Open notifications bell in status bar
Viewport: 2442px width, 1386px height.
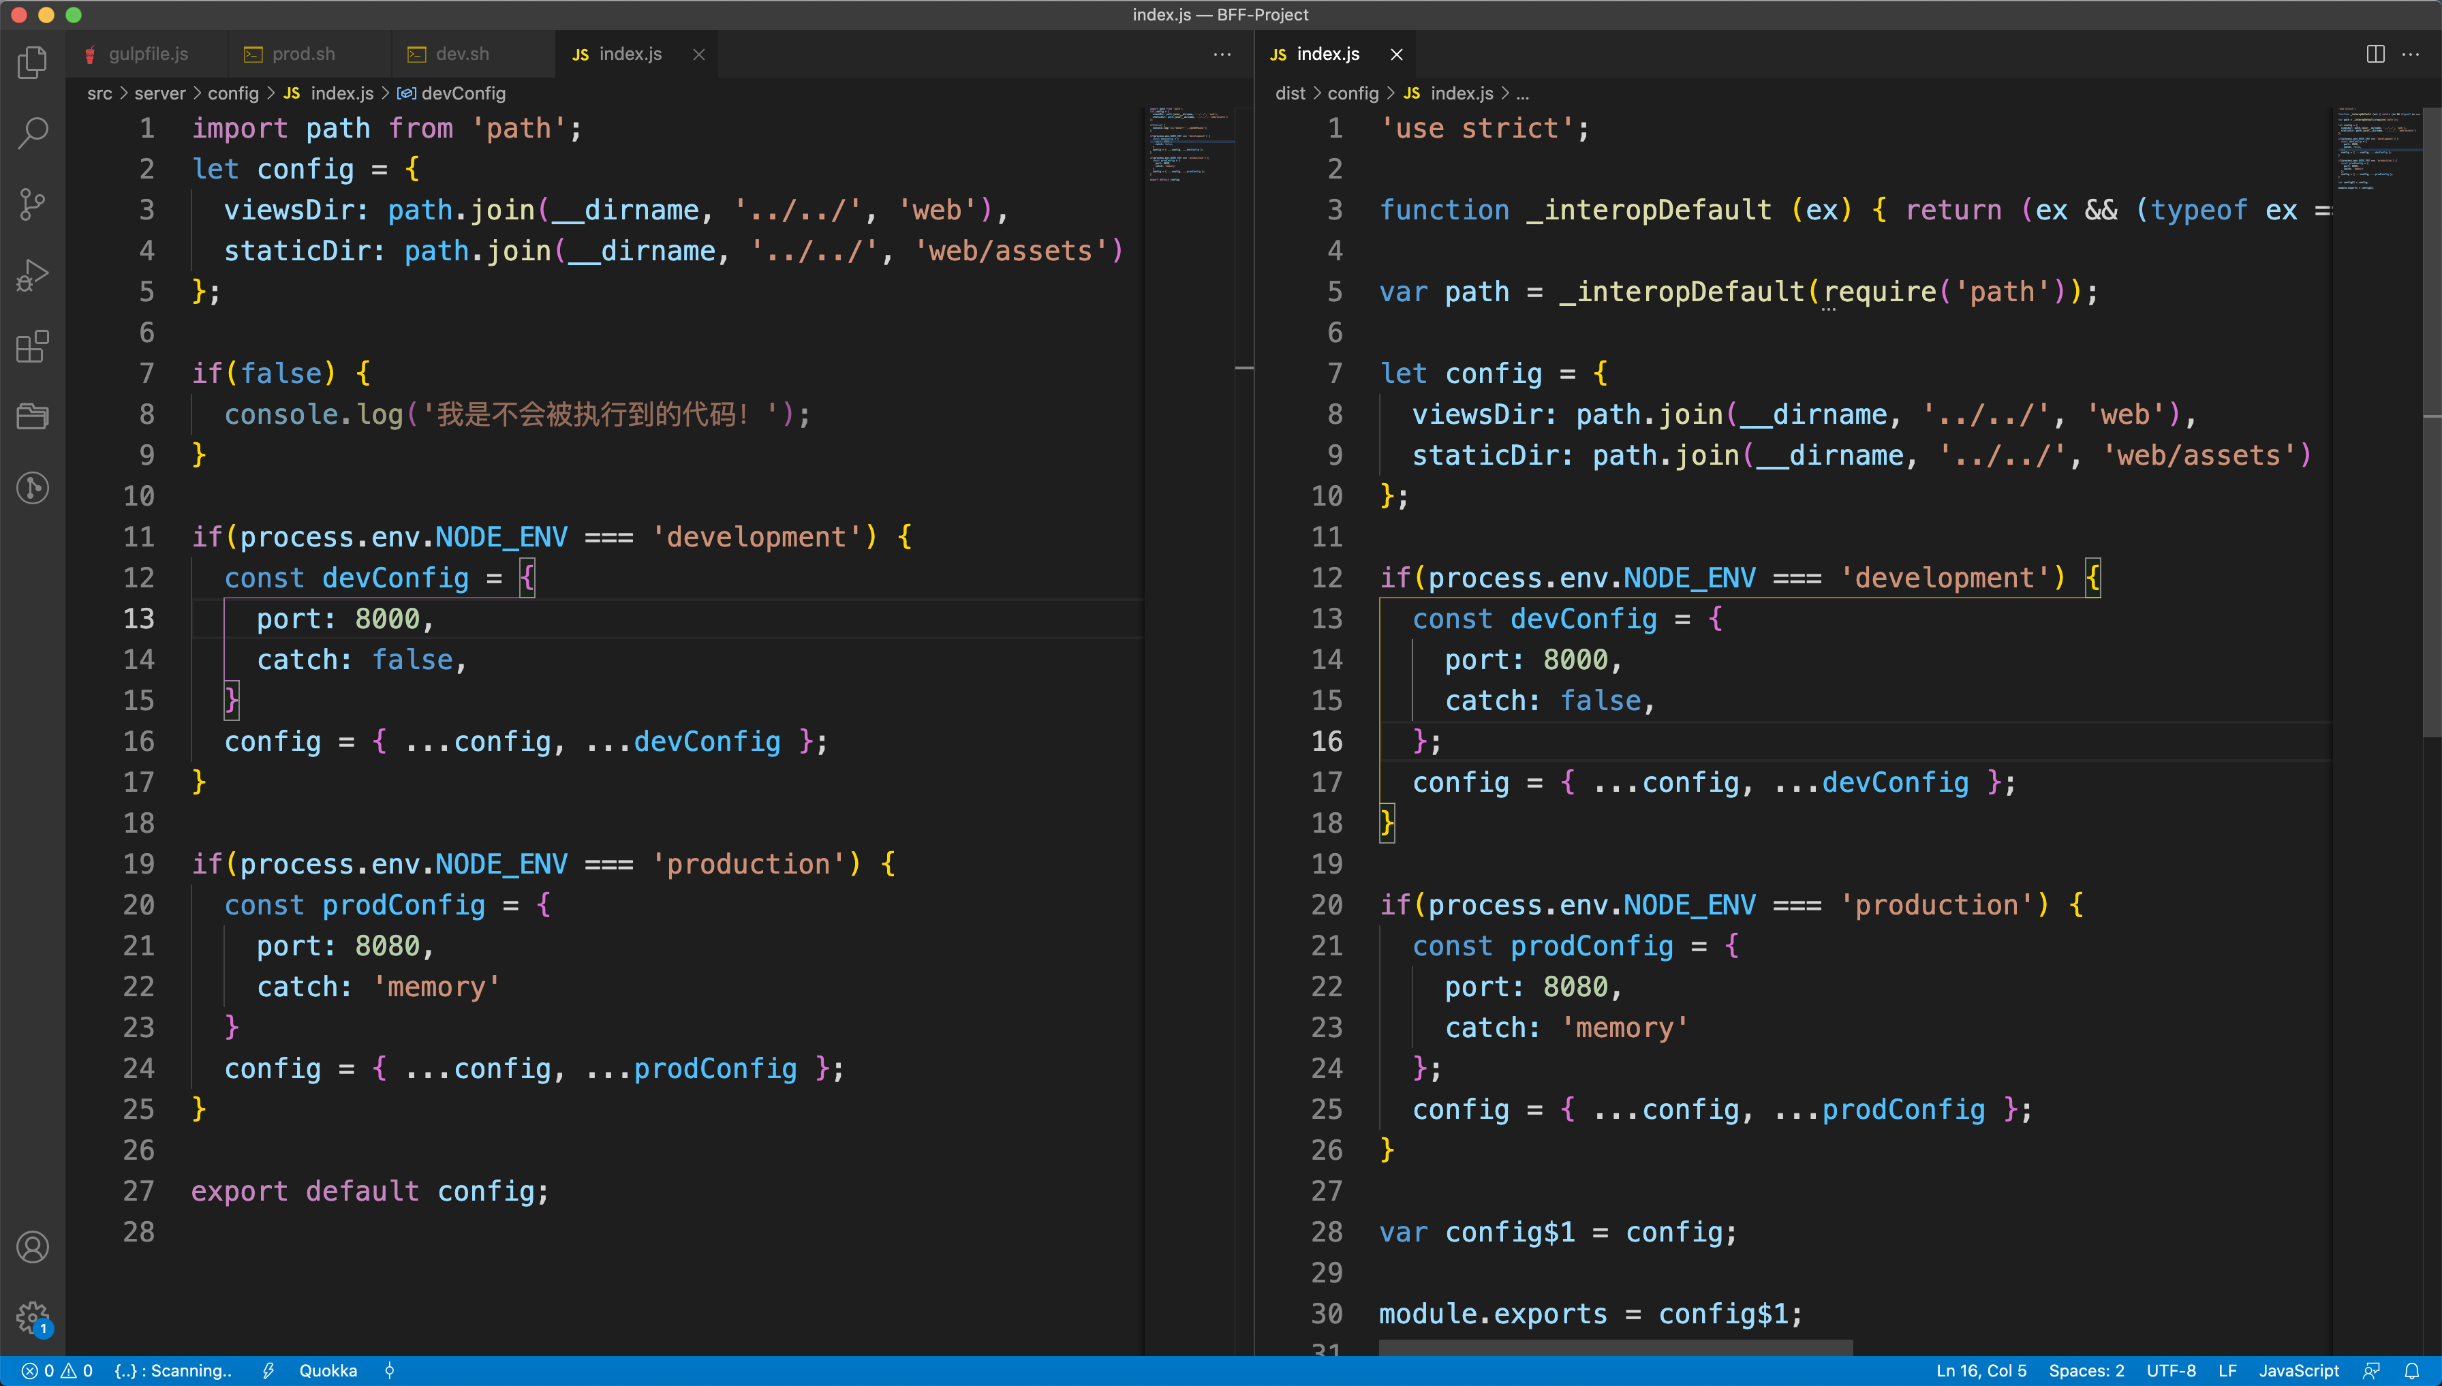click(2411, 1371)
